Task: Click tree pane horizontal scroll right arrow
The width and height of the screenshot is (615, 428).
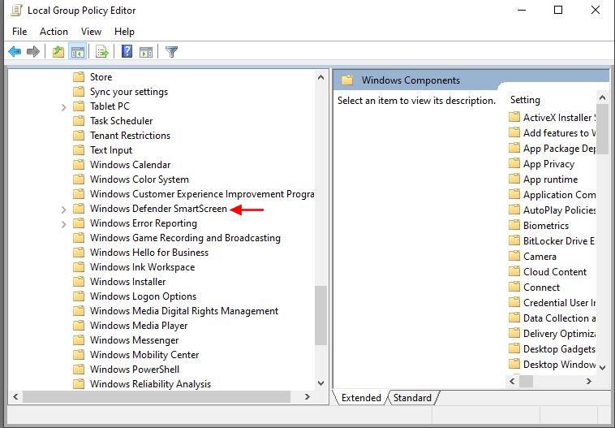Action: (x=307, y=397)
